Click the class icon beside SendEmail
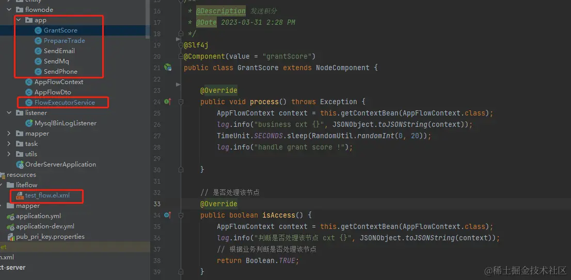The width and height of the screenshot is (571, 280). click(38, 51)
